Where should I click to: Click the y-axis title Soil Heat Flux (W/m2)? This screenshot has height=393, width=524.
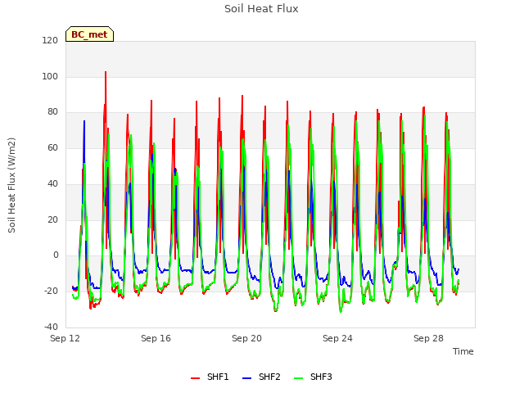11,185
